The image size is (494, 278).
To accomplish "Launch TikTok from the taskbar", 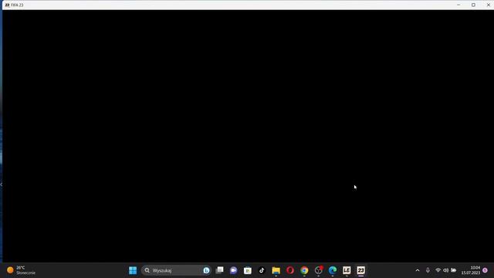I will [262, 270].
